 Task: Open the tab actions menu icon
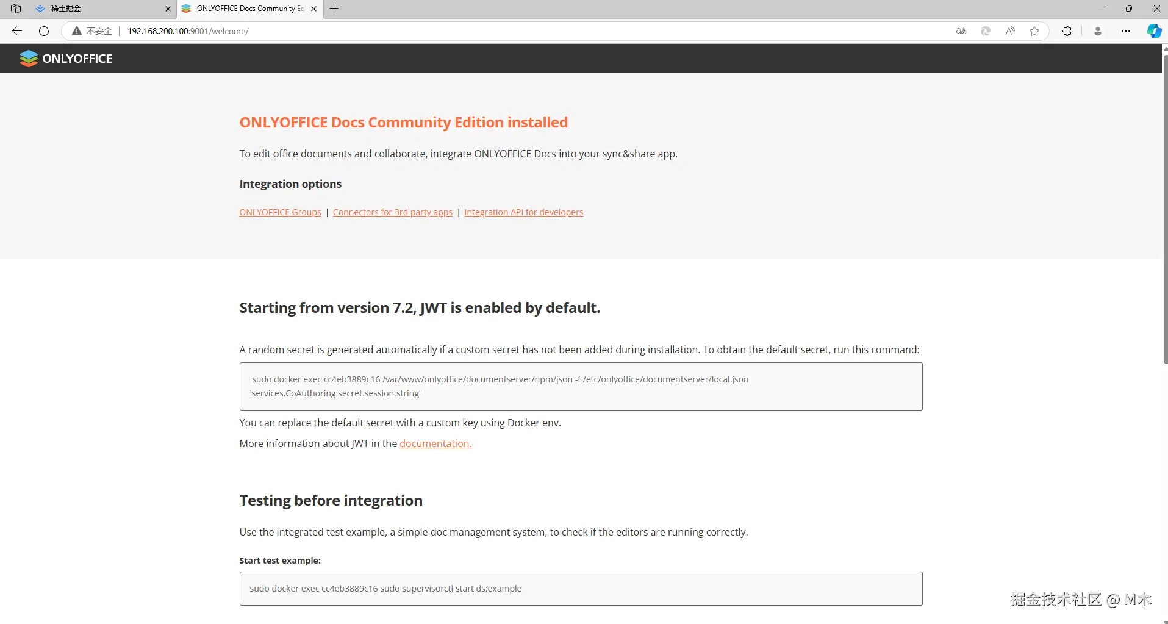16,9
